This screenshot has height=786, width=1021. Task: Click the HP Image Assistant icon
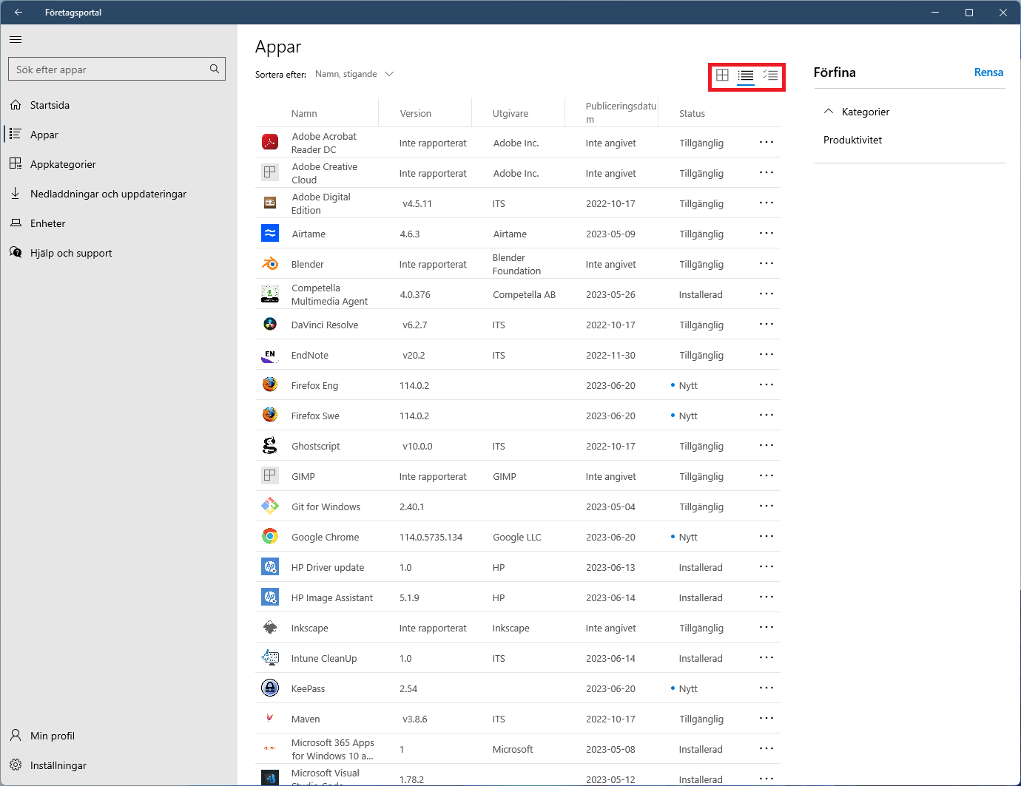click(x=270, y=597)
